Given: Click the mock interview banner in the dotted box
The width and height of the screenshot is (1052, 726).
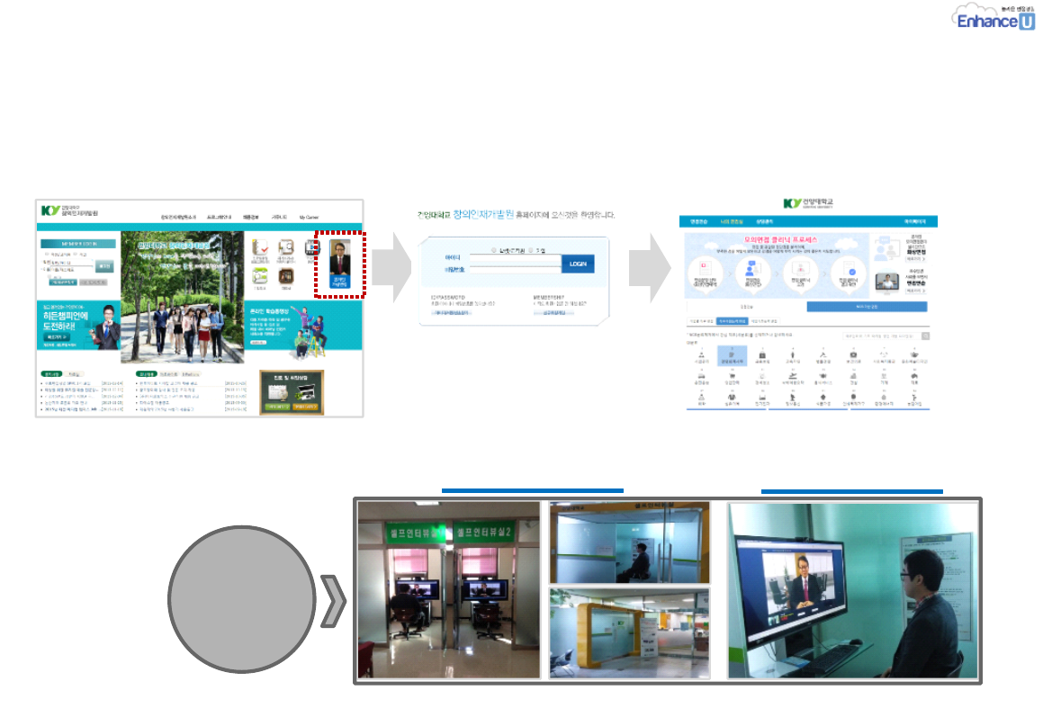Looking at the screenshot, I should (339, 263).
